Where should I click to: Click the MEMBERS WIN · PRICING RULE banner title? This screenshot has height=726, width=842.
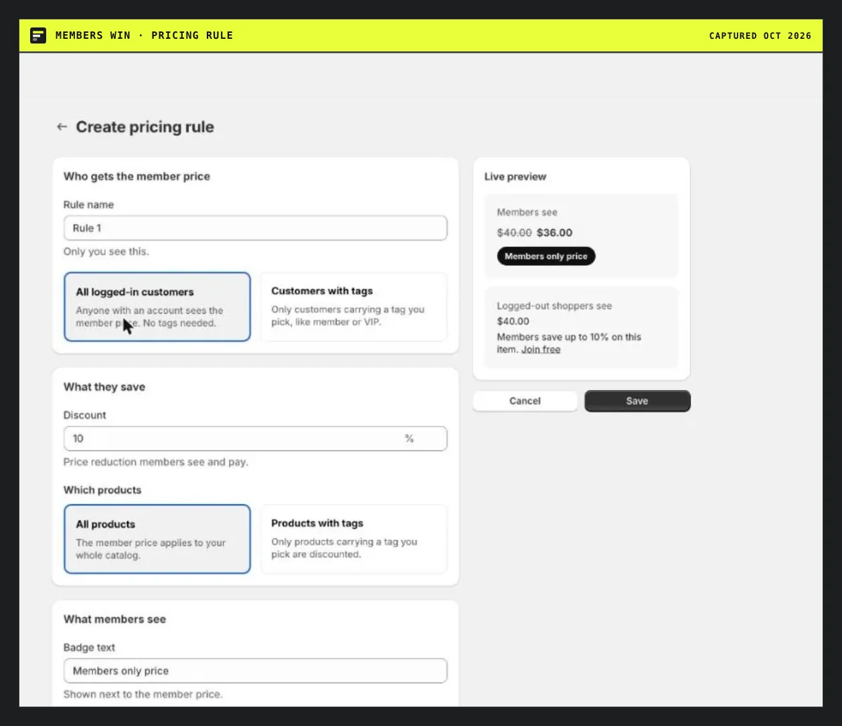[144, 35]
